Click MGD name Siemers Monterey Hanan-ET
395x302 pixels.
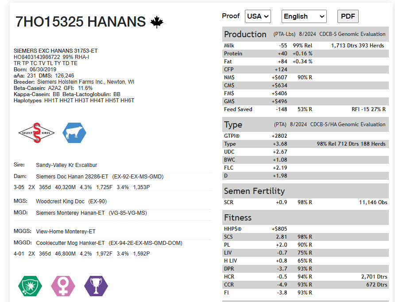pos(70,213)
